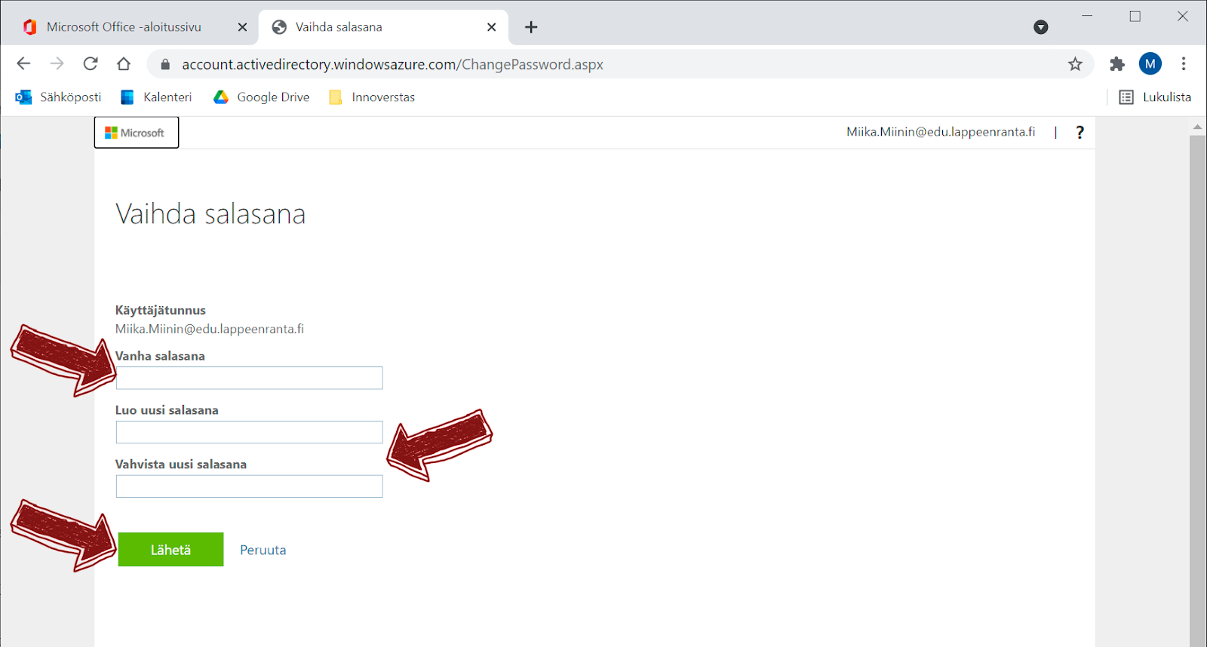1207x647 pixels.
Task: Switch to the Microsoft Office -aloitussivu tab
Action: click(124, 27)
